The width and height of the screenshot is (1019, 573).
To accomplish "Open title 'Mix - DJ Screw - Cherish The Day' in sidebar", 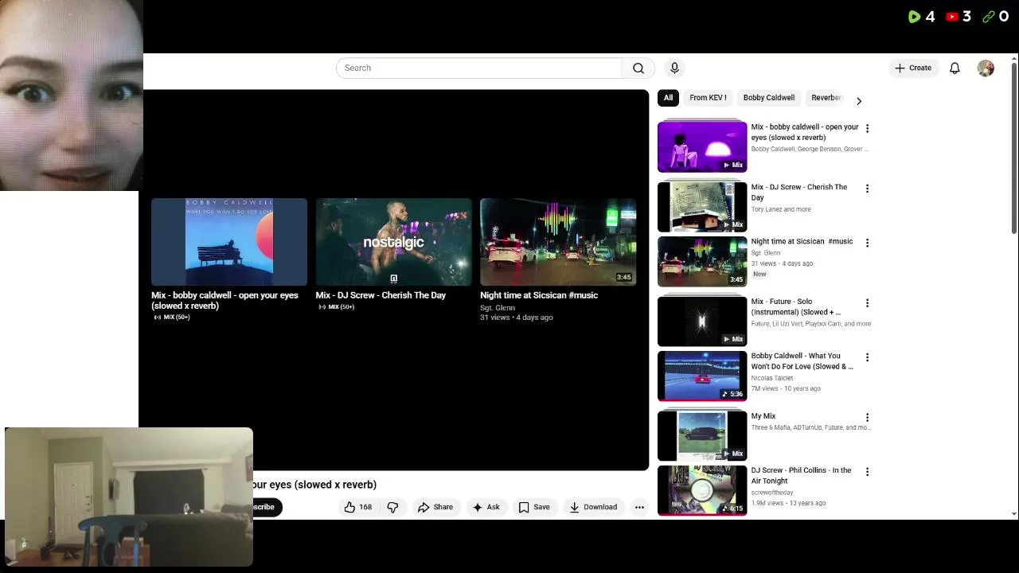I will pyautogui.click(x=799, y=193).
